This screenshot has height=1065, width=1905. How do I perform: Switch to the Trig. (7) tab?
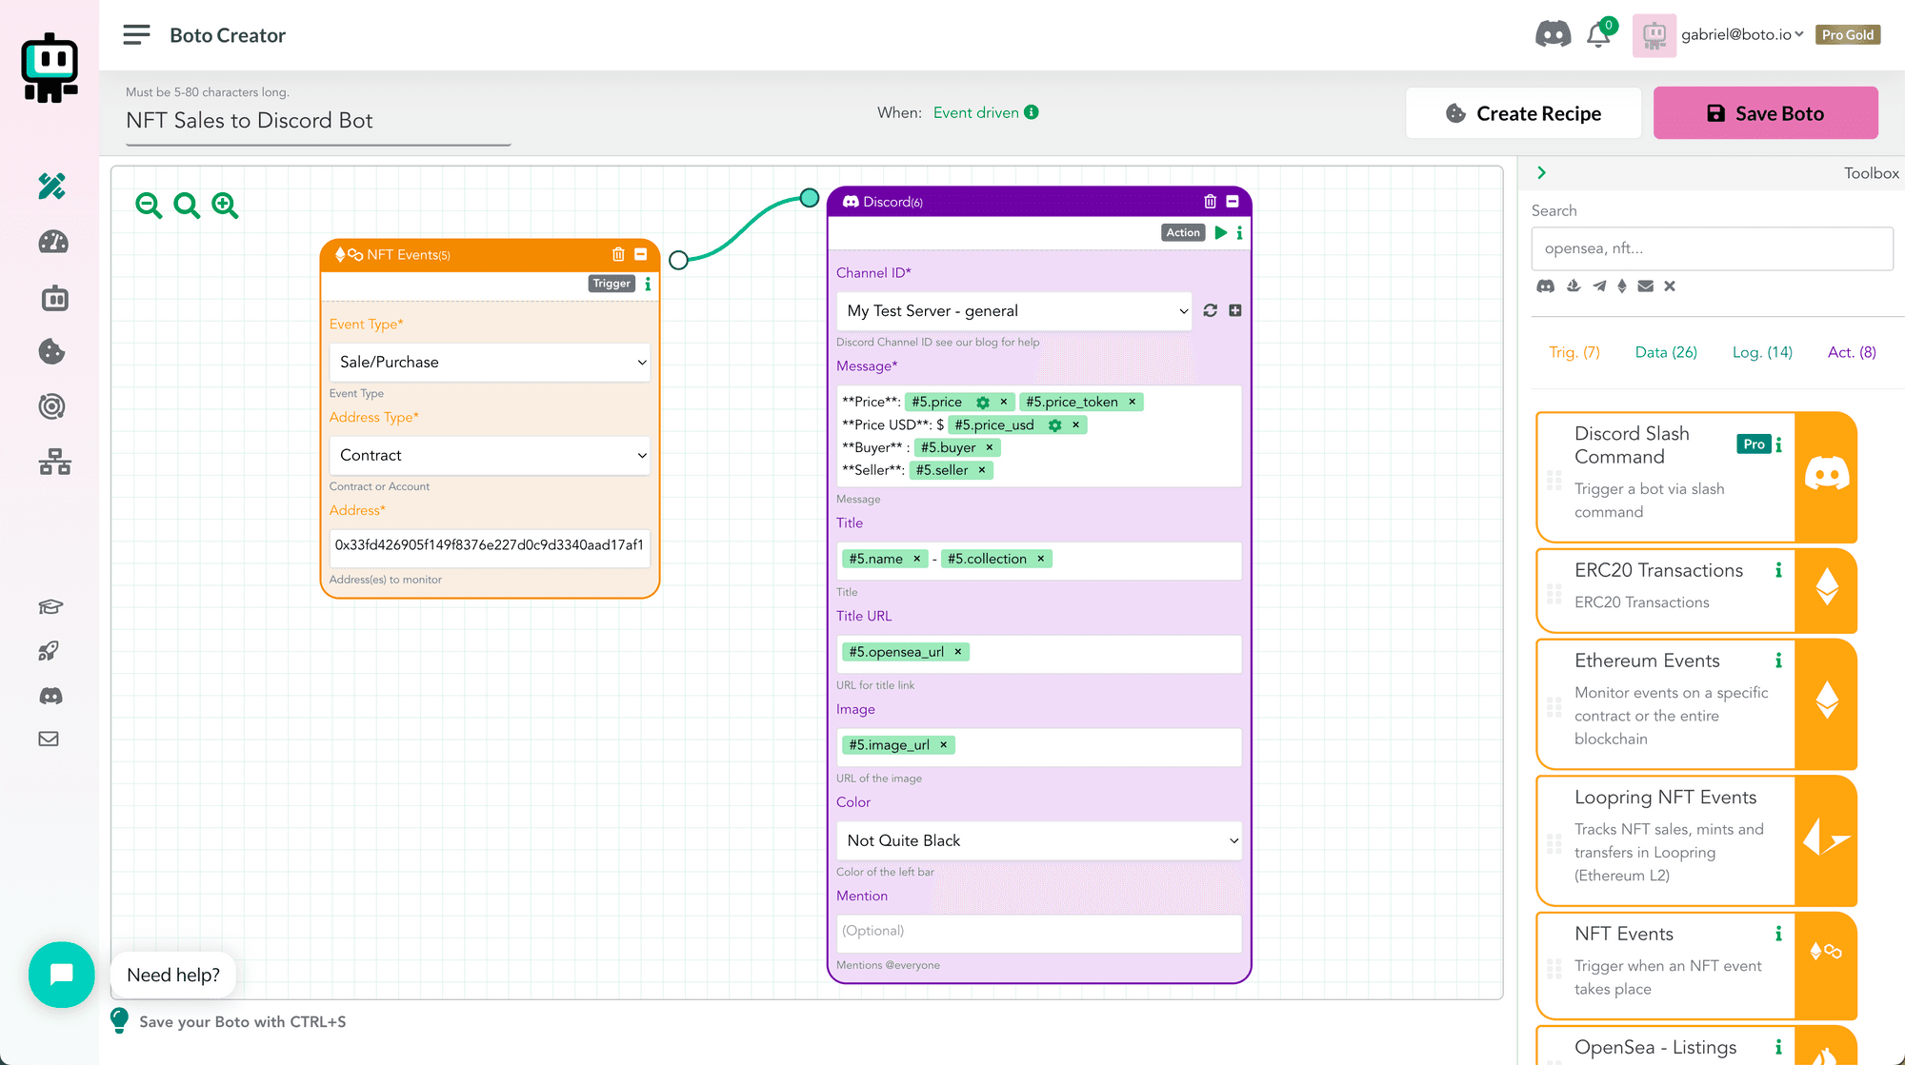click(1574, 352)
